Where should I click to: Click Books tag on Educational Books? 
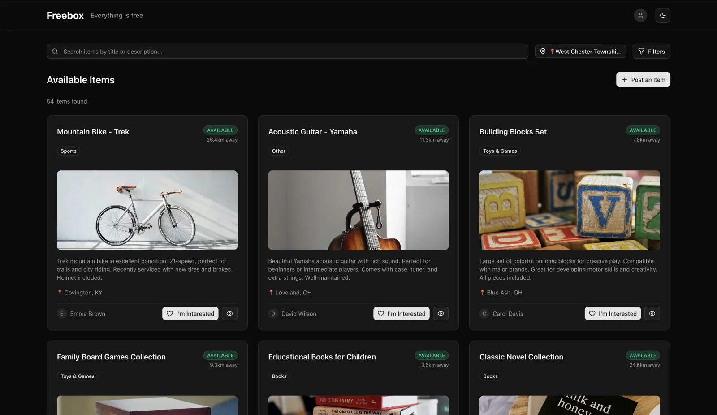pos(279,376)
